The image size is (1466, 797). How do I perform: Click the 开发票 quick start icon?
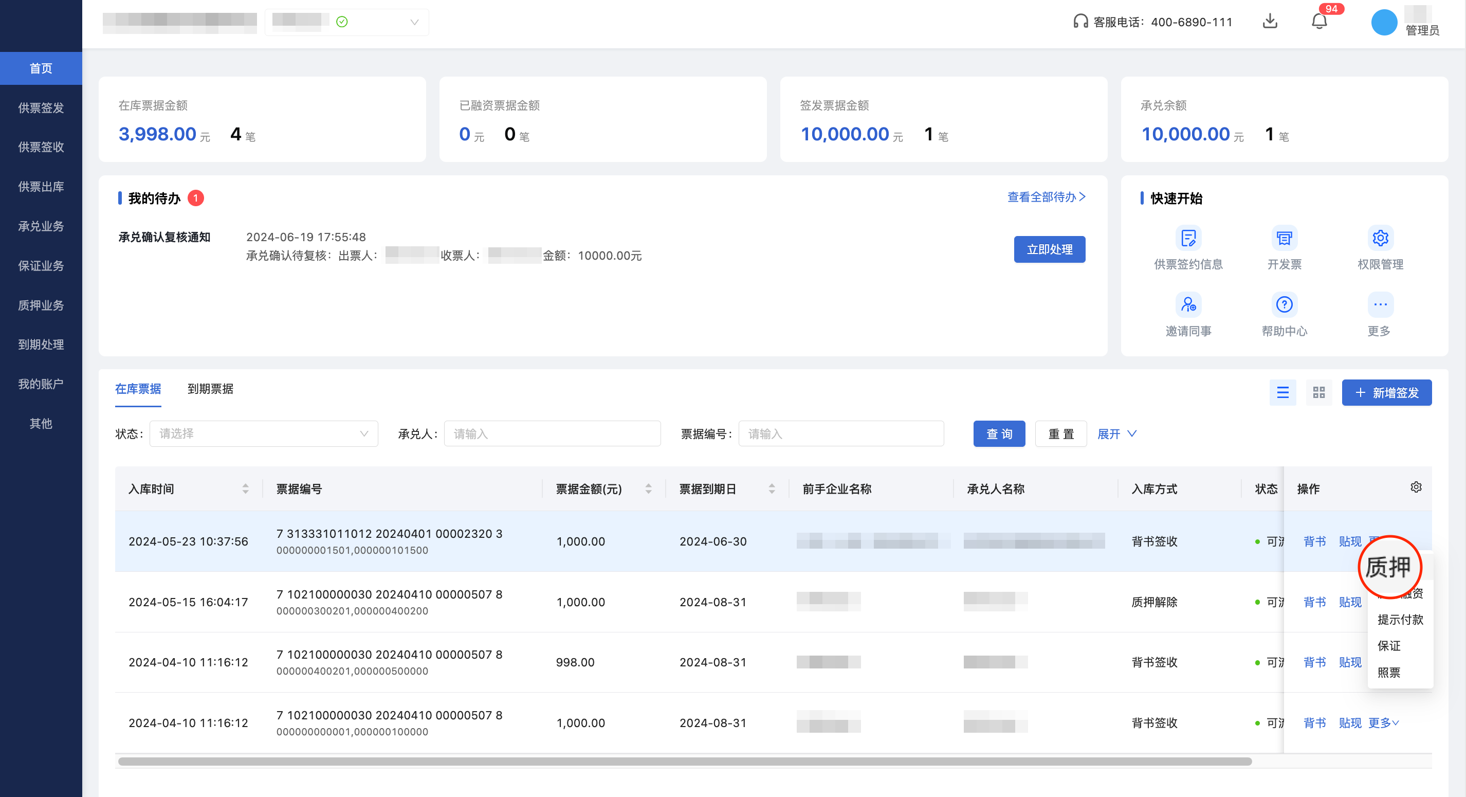click(1284, 238)
